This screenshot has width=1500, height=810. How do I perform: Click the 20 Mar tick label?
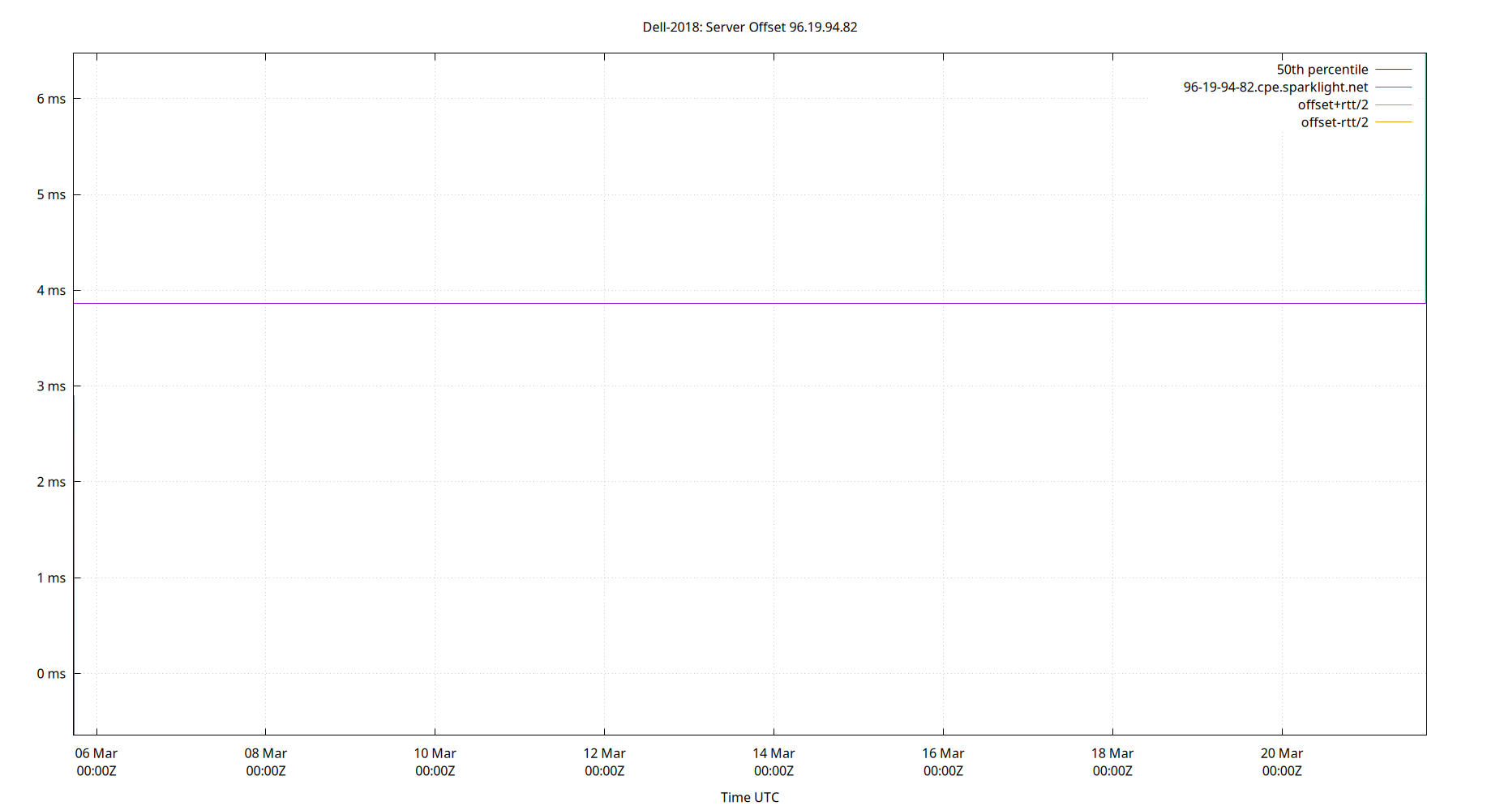click(1283, 753)
